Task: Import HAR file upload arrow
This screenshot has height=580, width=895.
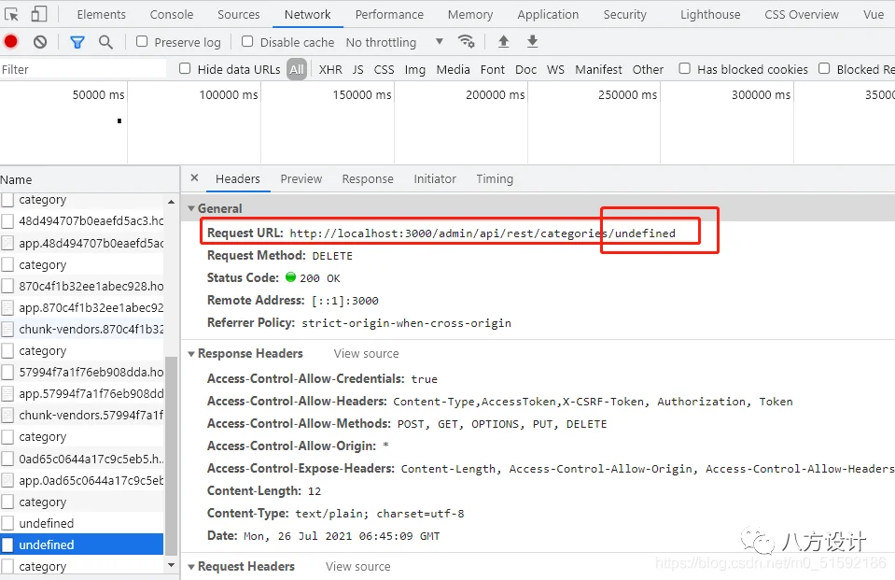Action: pos(503,41)
